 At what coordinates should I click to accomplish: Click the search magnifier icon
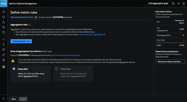coord(173,4)
